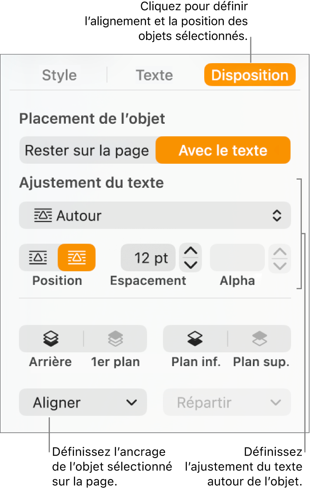Open the Aligner pop-up menu
Image resolution: width=310 pixels, height=489 pixels.
click(83, 402)
